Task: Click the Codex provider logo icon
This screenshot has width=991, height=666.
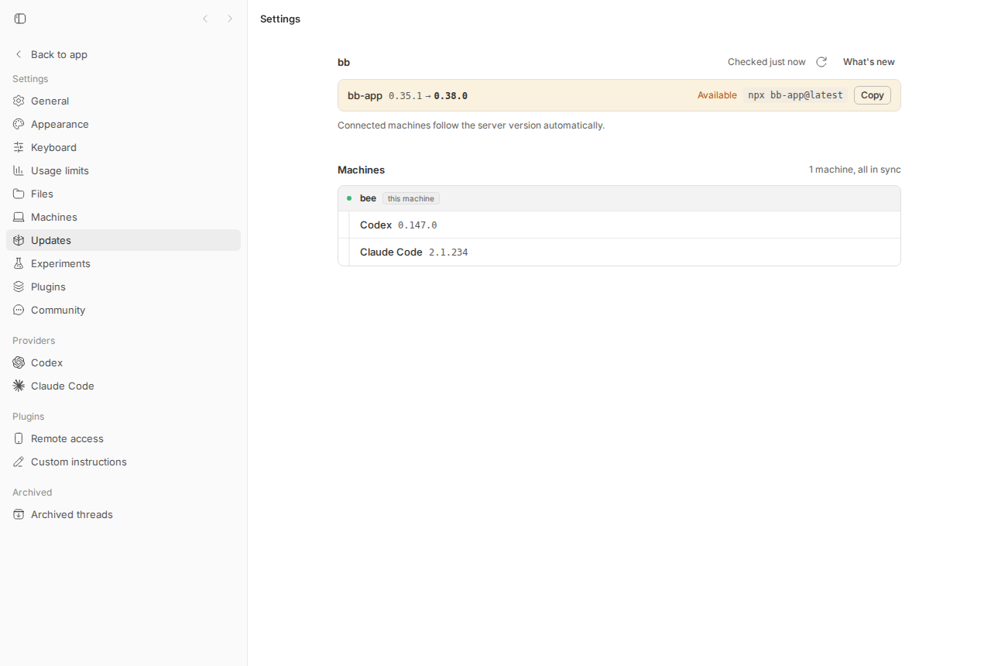Action: 19,362
